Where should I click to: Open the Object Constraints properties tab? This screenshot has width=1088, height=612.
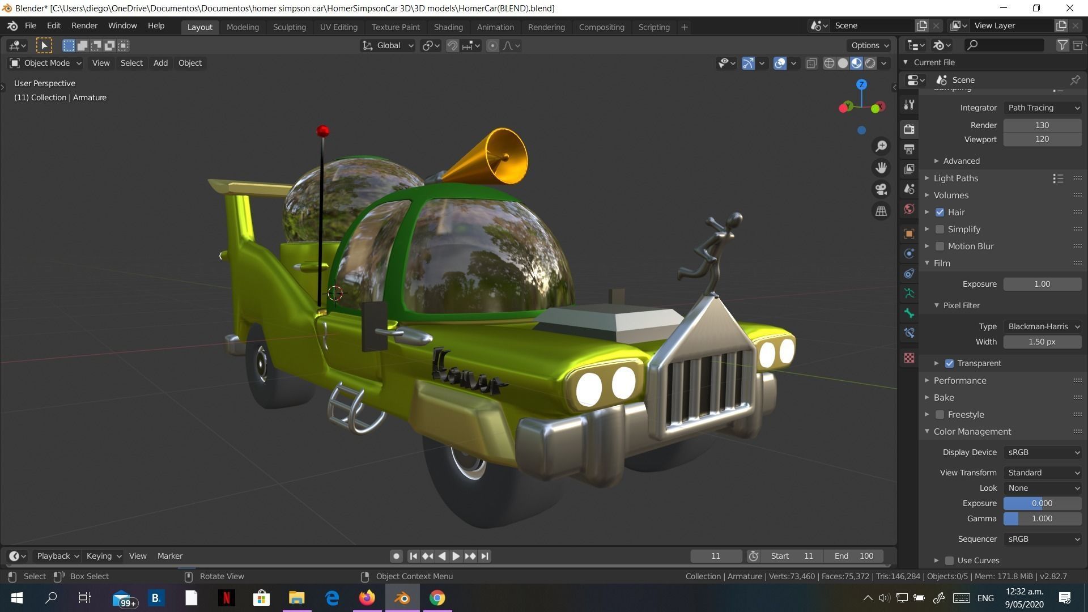coord(909,273)
